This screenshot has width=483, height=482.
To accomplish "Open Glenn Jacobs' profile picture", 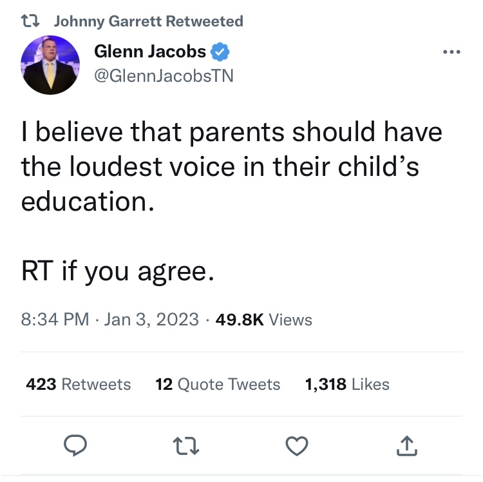I will [50, 64].
